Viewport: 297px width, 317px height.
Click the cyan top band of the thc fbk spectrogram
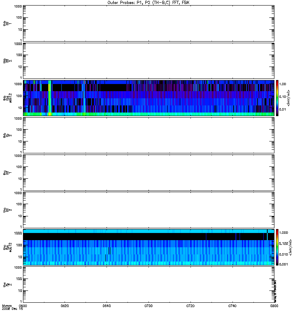pos(148,231)
